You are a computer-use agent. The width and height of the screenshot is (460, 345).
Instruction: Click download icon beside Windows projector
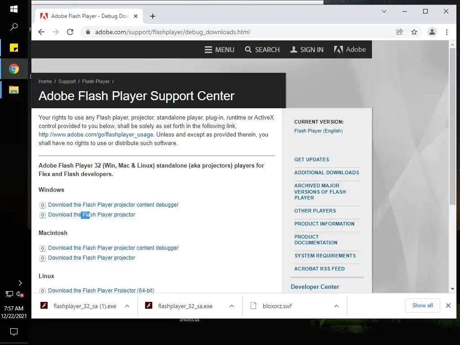[43, 215]
